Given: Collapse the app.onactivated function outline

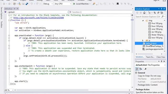Looking at the screenshot, I should pos(9,36).
